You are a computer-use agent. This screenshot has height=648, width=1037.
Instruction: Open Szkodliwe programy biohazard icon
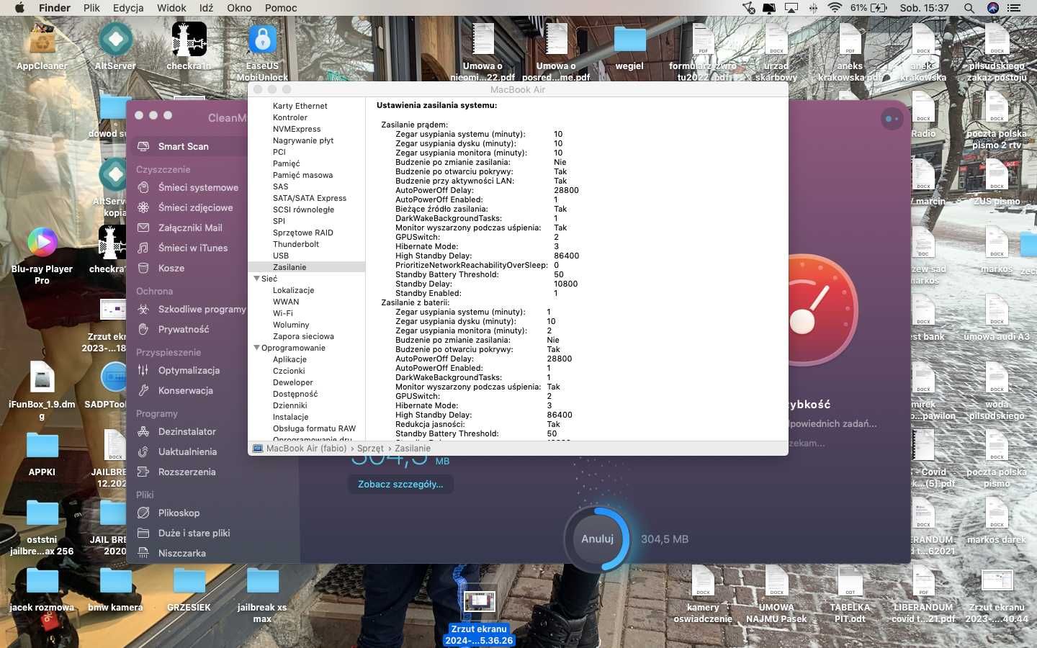point(143,309)
